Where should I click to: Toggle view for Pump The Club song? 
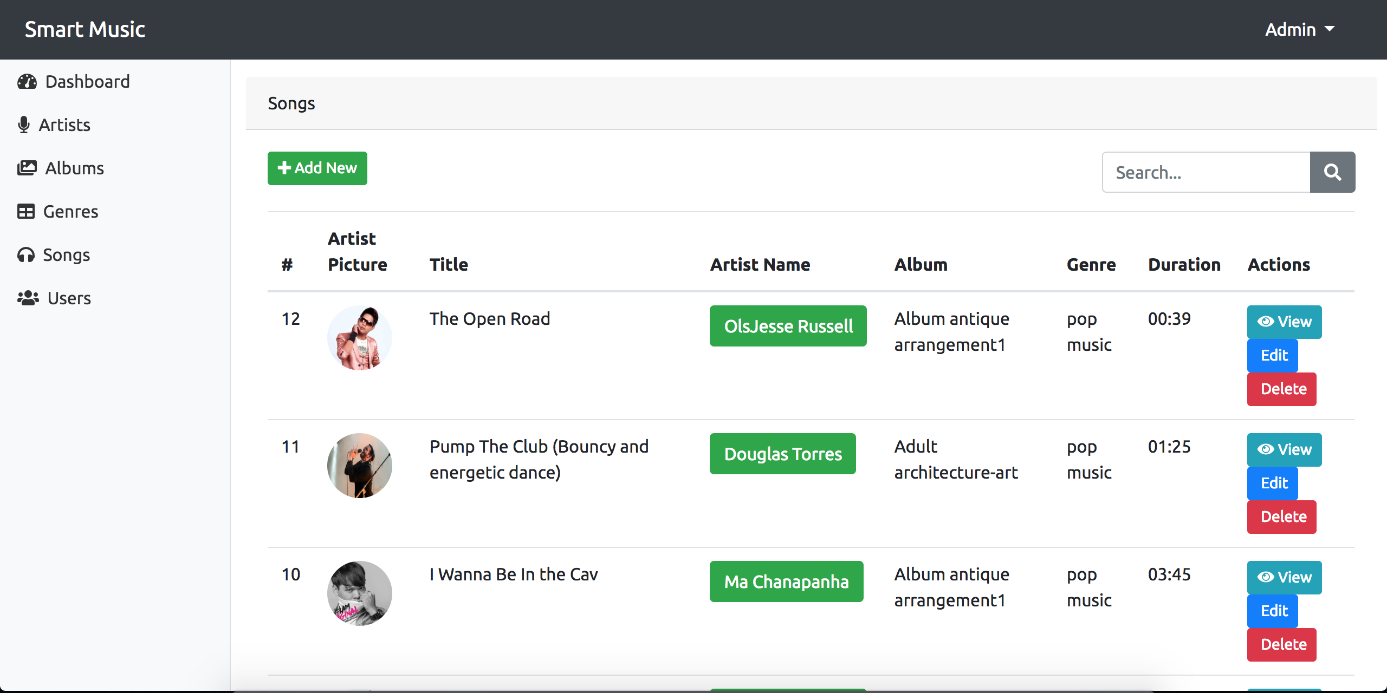(1285, 449)
